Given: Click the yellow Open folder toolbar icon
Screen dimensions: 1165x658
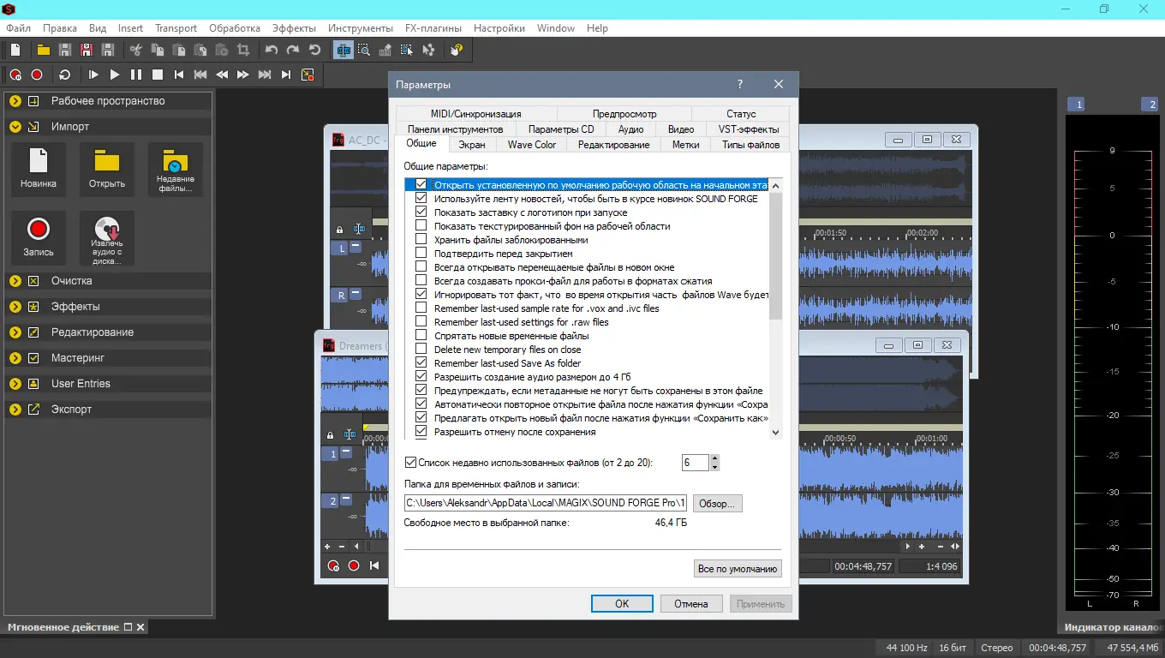Looking at the screenshot, I should tap(43, 51).
